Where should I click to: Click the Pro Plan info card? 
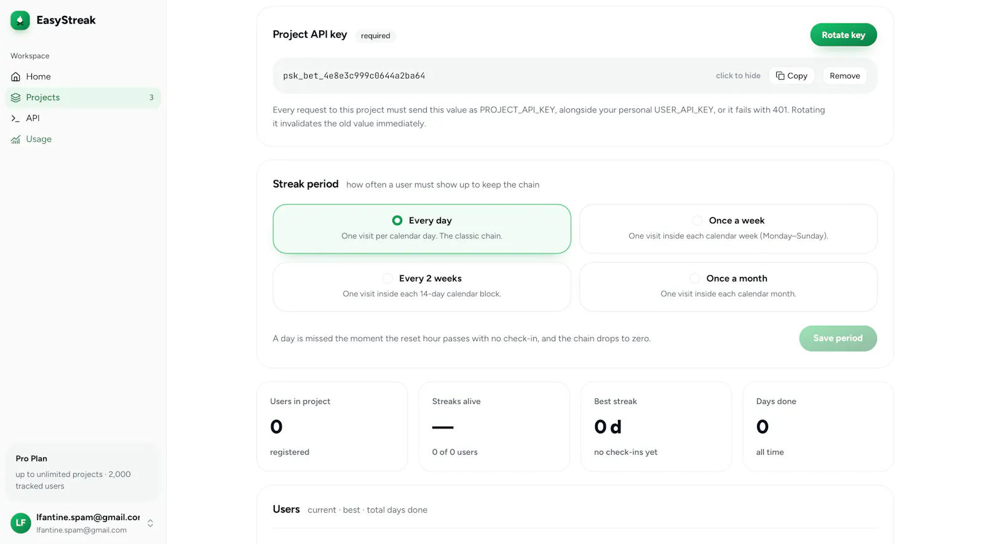(82, 472)
